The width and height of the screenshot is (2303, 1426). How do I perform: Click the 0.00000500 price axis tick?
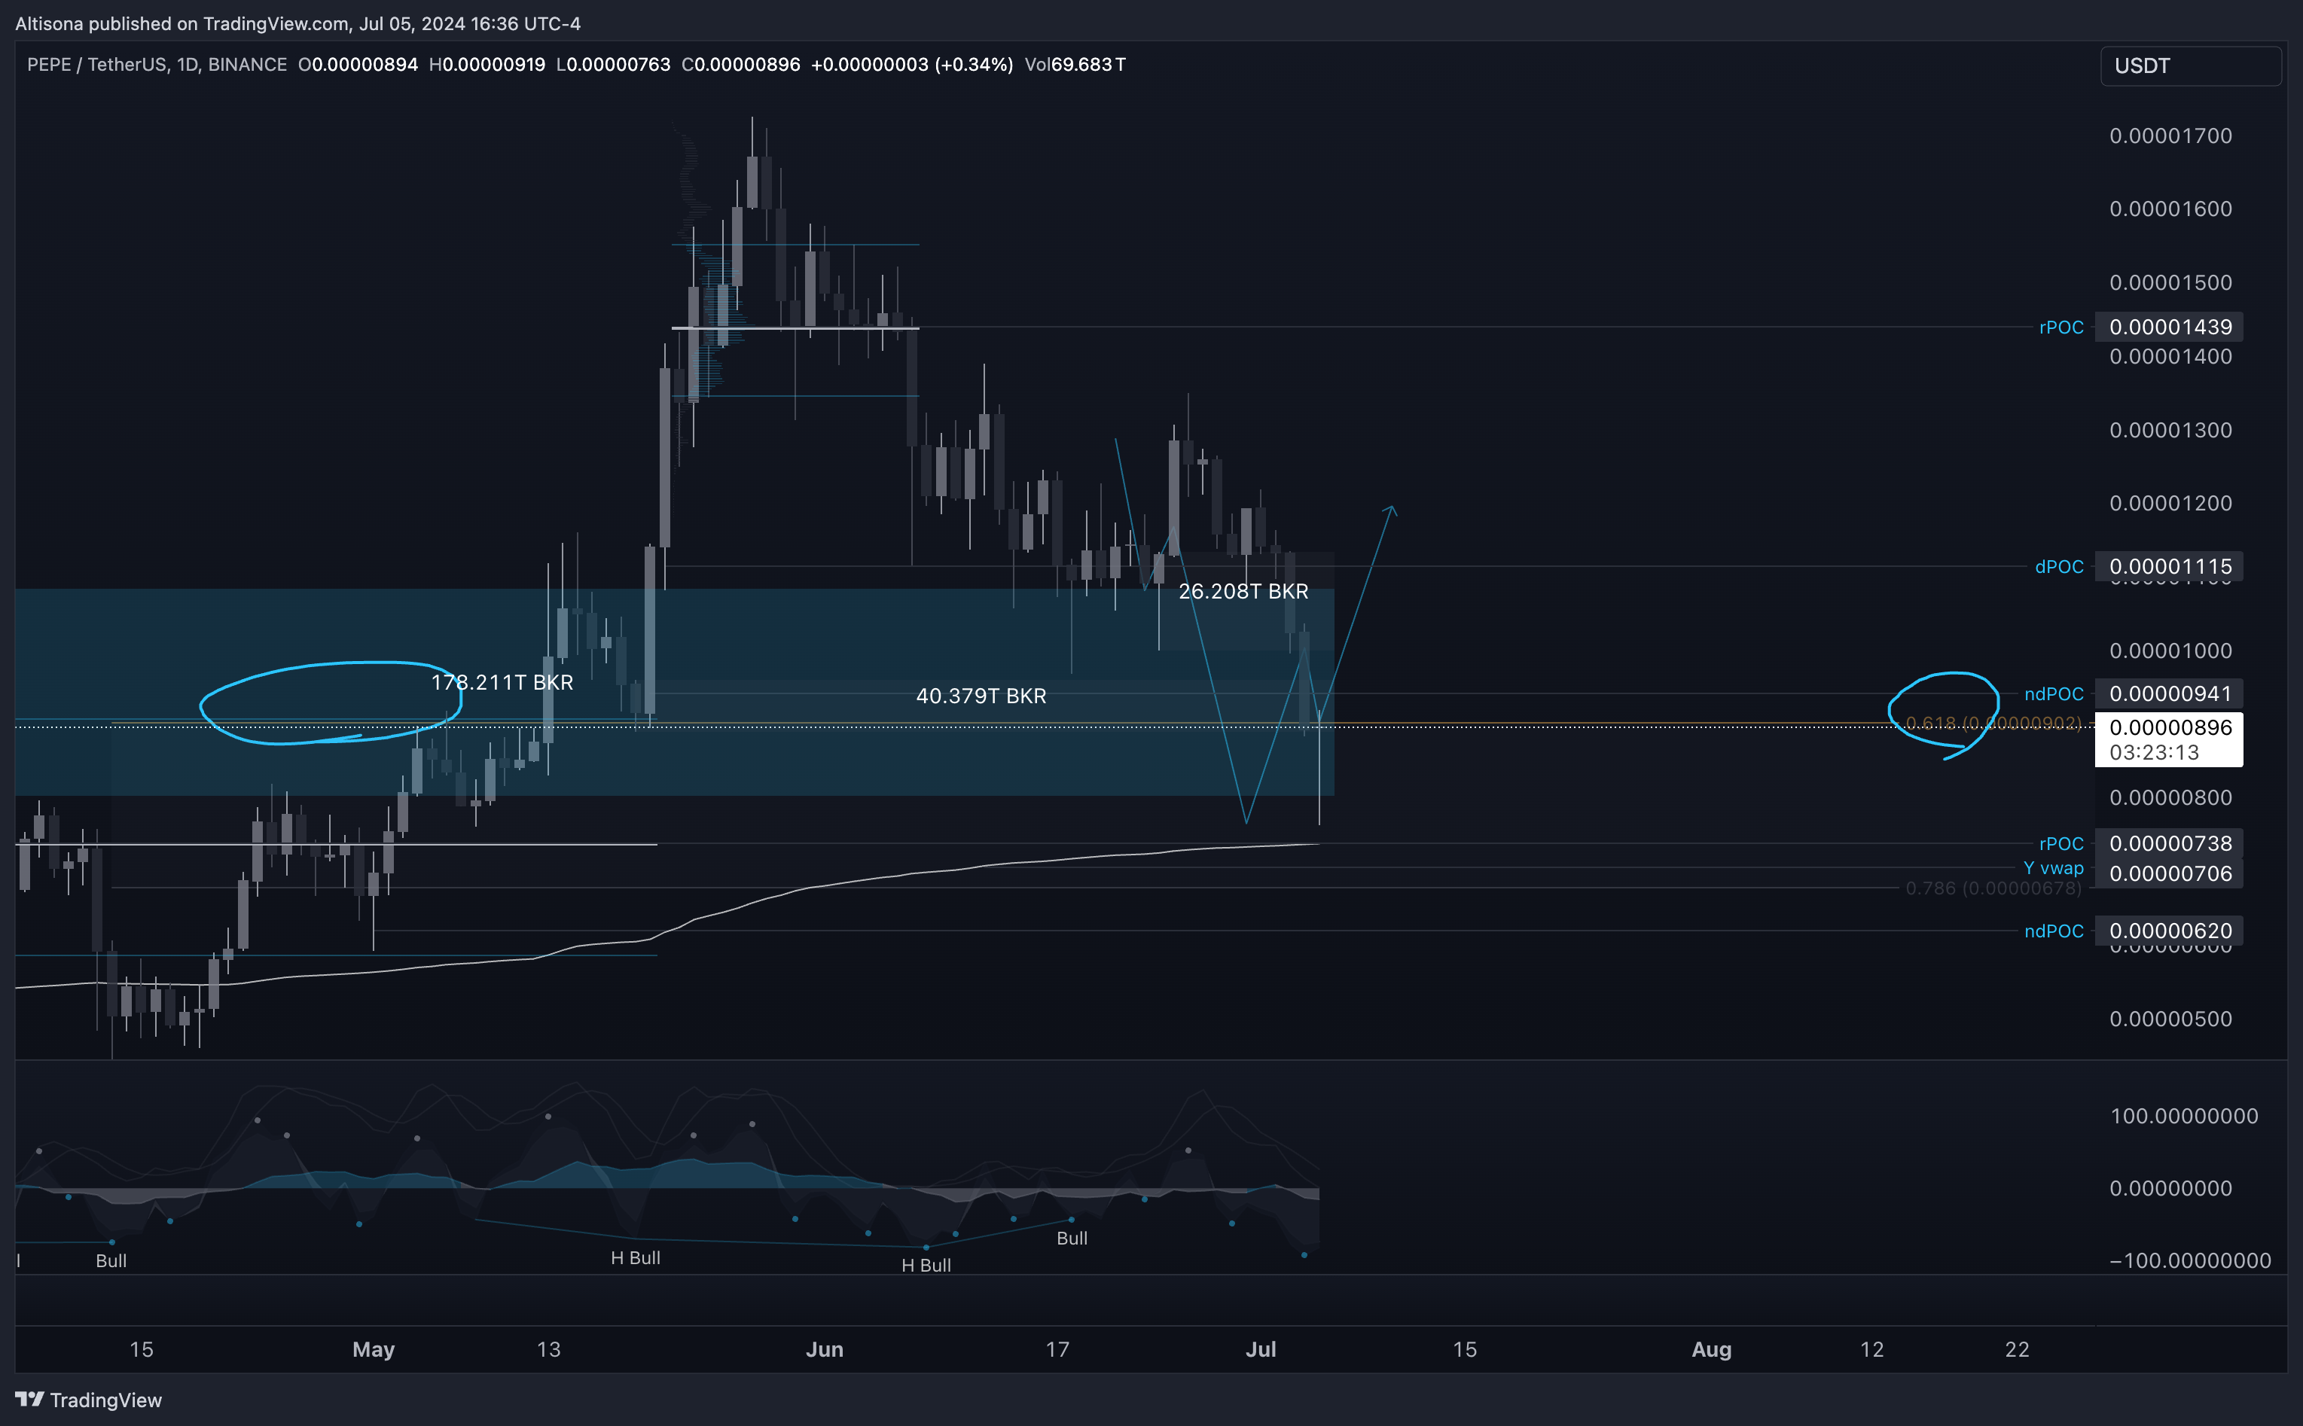(x=2170, y=1019)
